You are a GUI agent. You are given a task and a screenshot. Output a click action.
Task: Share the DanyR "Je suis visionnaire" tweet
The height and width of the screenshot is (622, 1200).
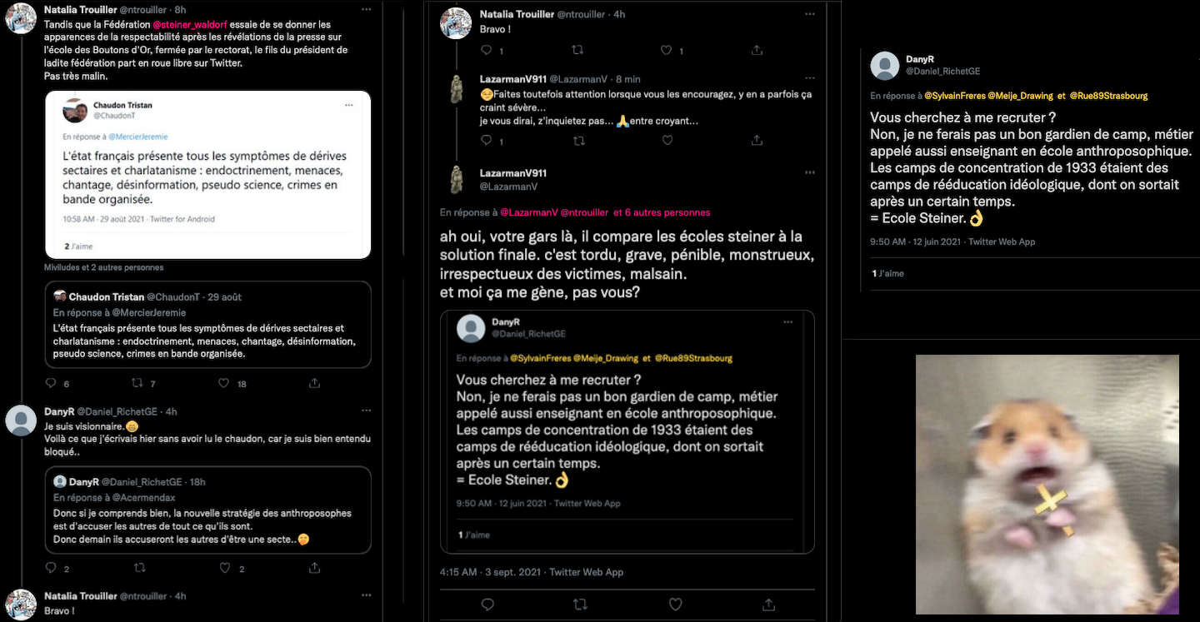(x=314, y=568)
